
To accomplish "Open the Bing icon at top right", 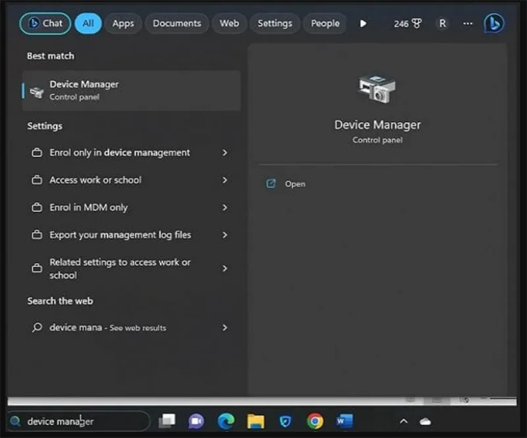I will pyautogui.click(x=493, y=24).
